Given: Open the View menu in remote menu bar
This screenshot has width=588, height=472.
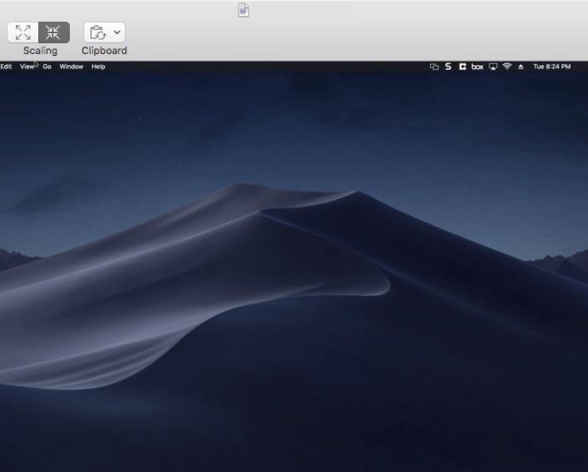Looking at the screenshot, I should [x=27, y=67].
